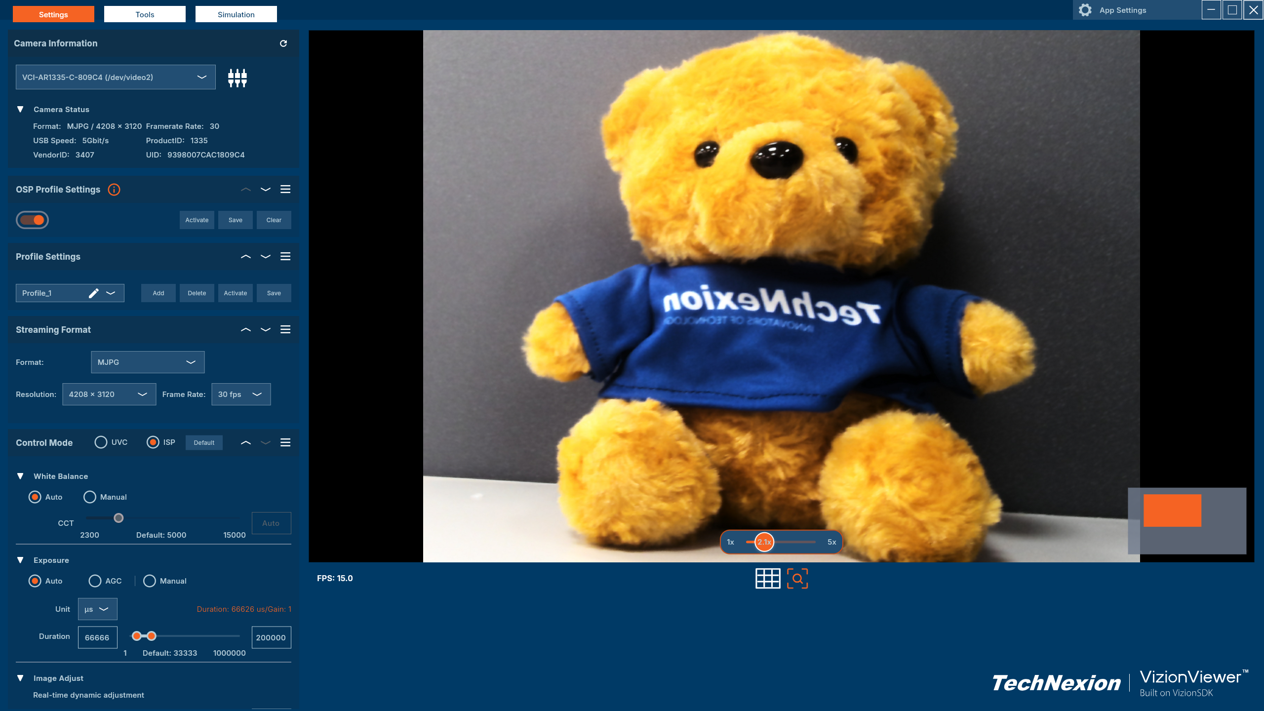Select UVC control mode

pos(101,442)
